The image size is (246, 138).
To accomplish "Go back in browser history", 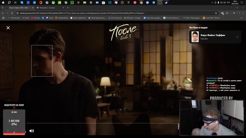I will click(x=3, y=13).
